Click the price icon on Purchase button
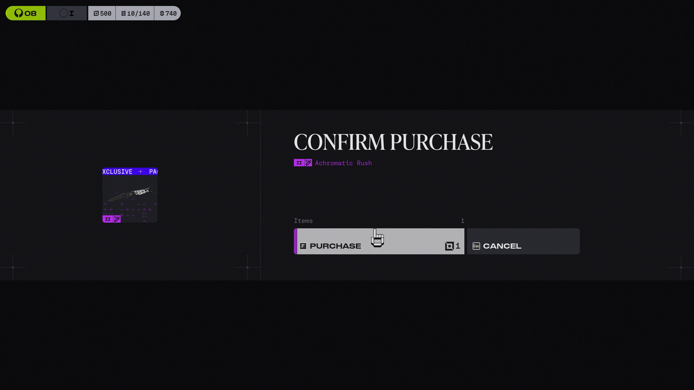Screen dimensions: 694x390 pos(449,246)
